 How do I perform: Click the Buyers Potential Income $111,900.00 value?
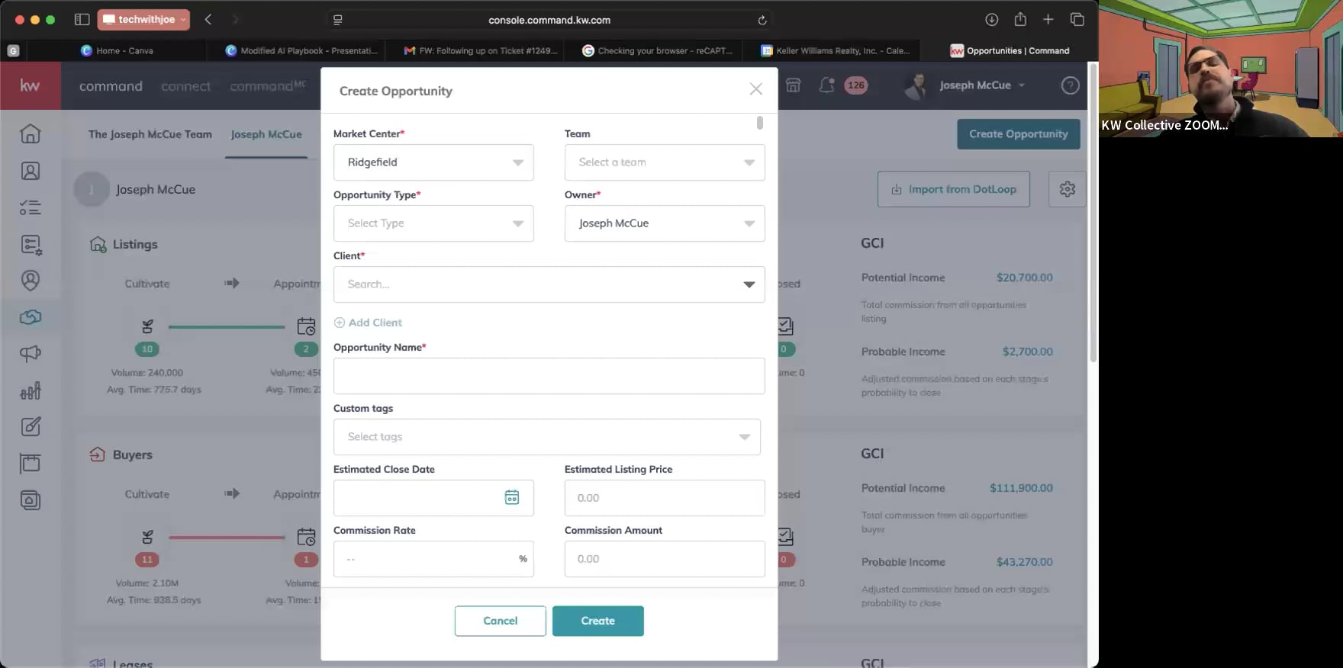1021,488
